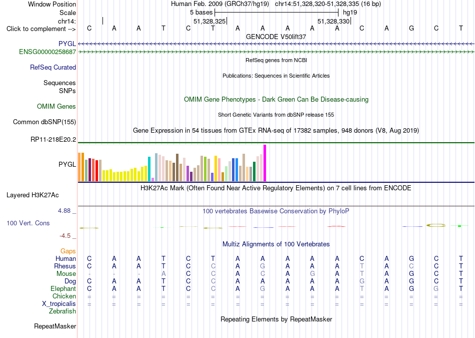Click the PYGL gene arrow line
The width and height of the screenshot is (475, 338).
[x=276, y=44]
